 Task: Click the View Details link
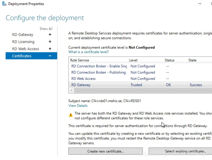coord(78,106)
